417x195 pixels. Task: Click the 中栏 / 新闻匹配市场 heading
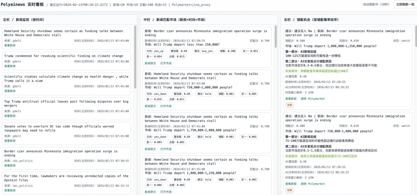175,20
